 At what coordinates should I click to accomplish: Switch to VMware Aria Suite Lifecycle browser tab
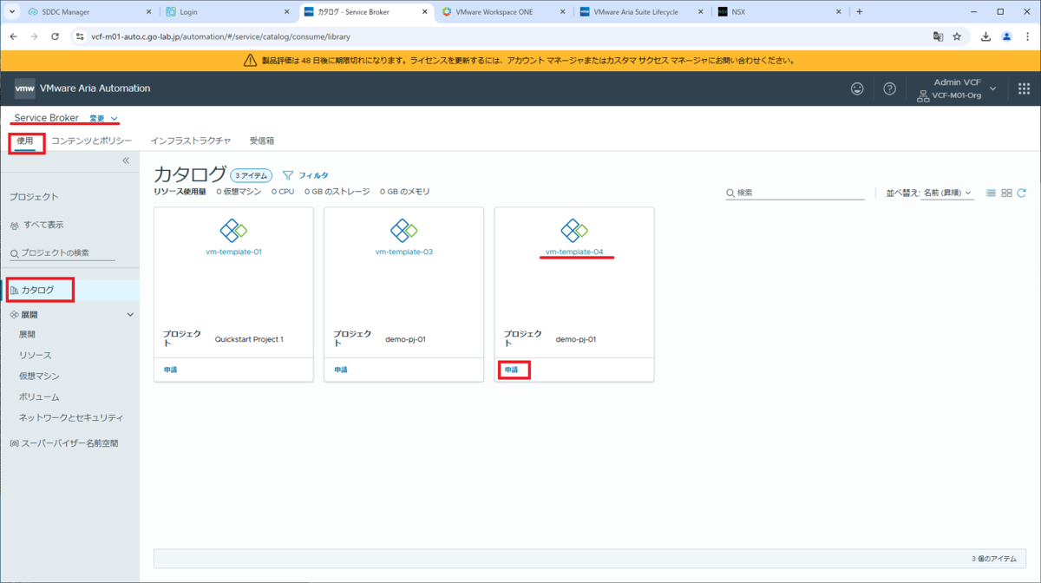(635, 12)
